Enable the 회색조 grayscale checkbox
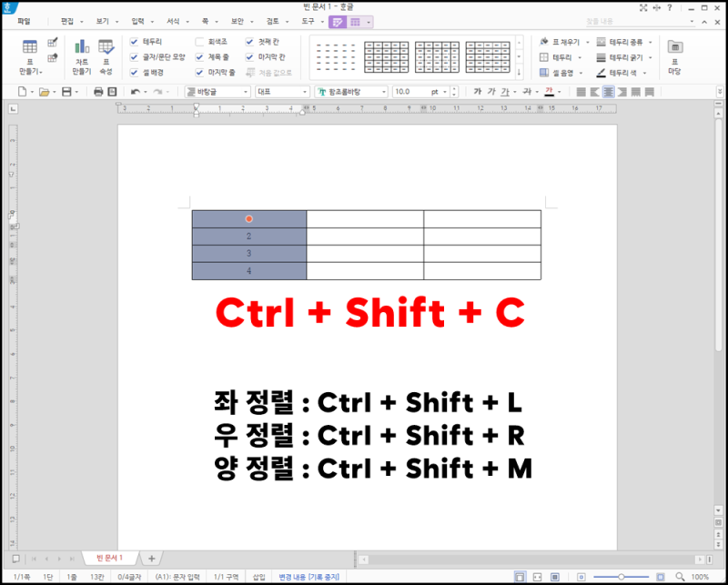Image resolution: width=728 pixels, height=585 pixels. (197, 42)
